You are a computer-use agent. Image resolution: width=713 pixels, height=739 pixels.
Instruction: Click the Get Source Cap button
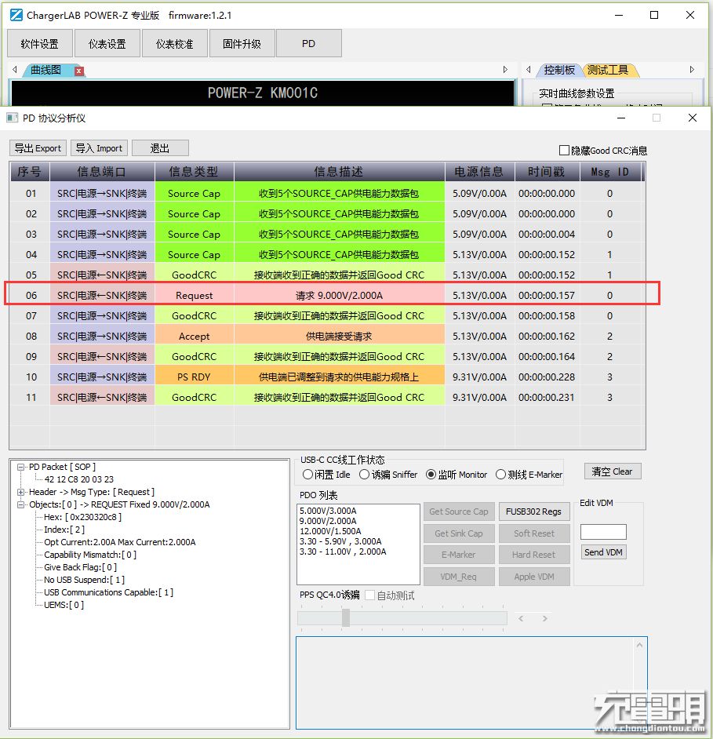(459, 511)
